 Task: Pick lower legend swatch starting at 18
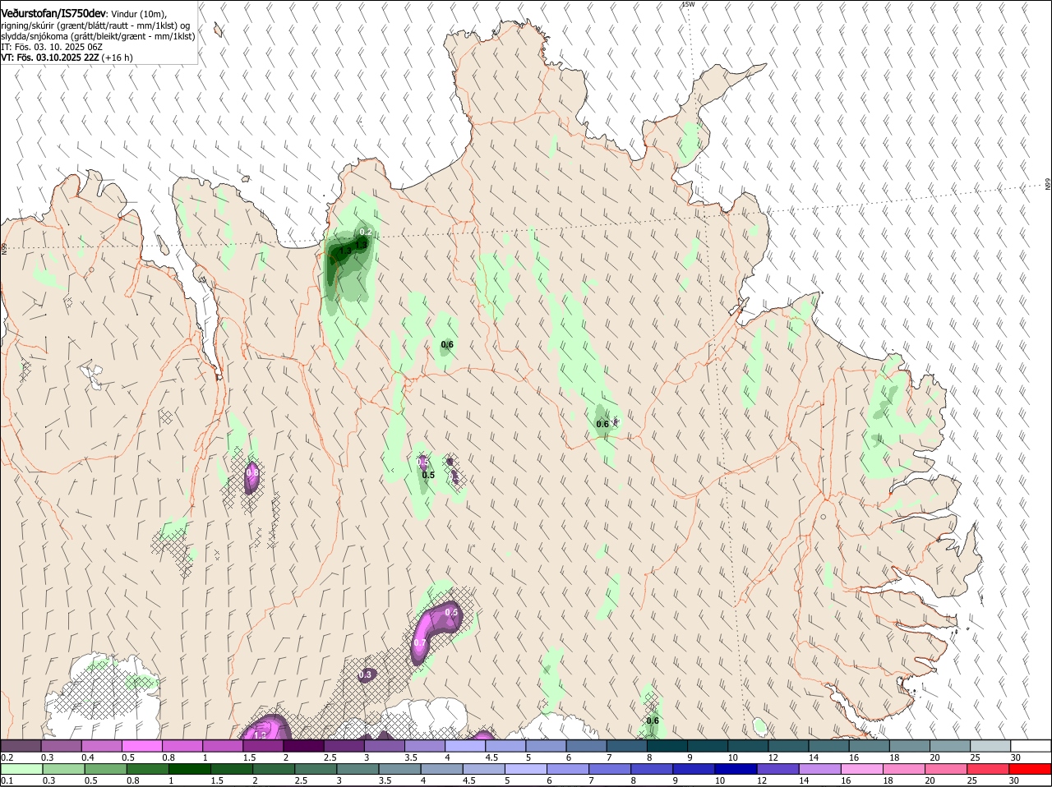point(904,768)
